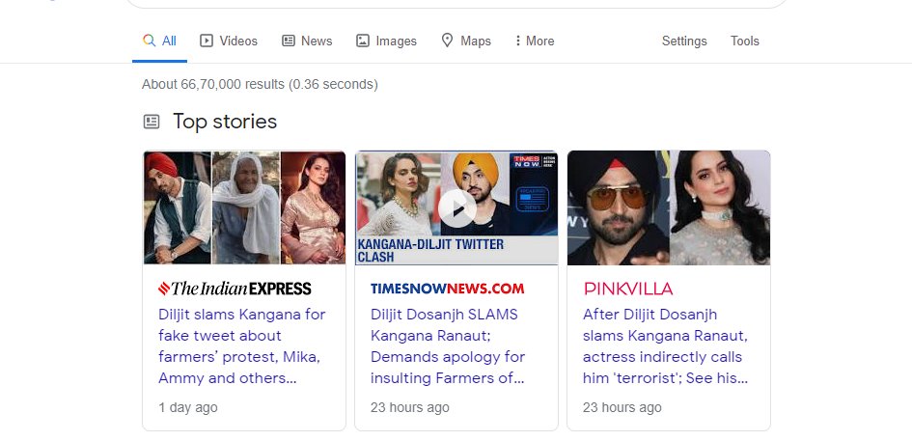Open 'After Diljit Dosanjh slams Kangana' headline
This screenshot has height=441, width=912.
tap(665, 346)
